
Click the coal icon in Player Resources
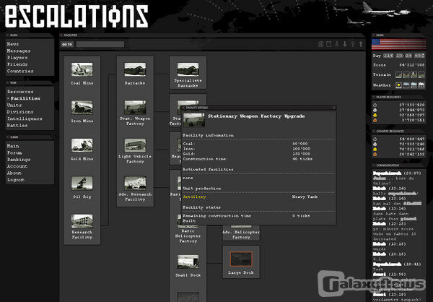pos(375,105)
